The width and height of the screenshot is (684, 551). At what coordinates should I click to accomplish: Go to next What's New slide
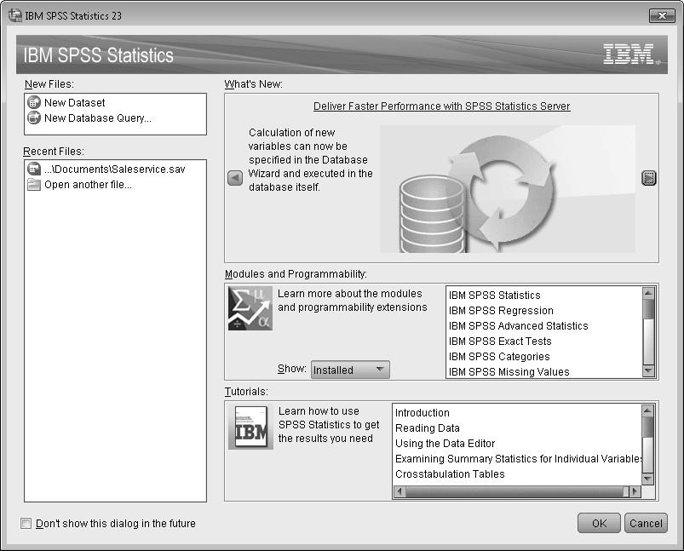pyautogui.click(x=649, y=177)
